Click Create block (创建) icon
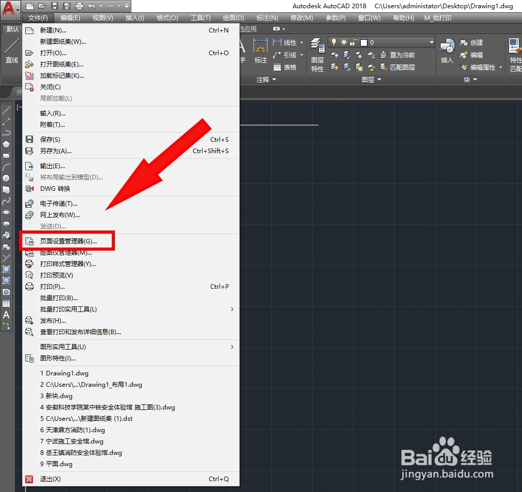522x492 pixels. click(472, 43)
